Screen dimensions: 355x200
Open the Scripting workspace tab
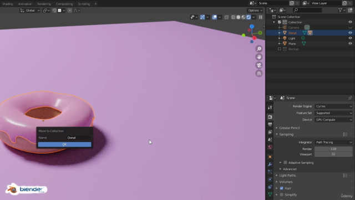pyautogui.click(x=84, y=4)
